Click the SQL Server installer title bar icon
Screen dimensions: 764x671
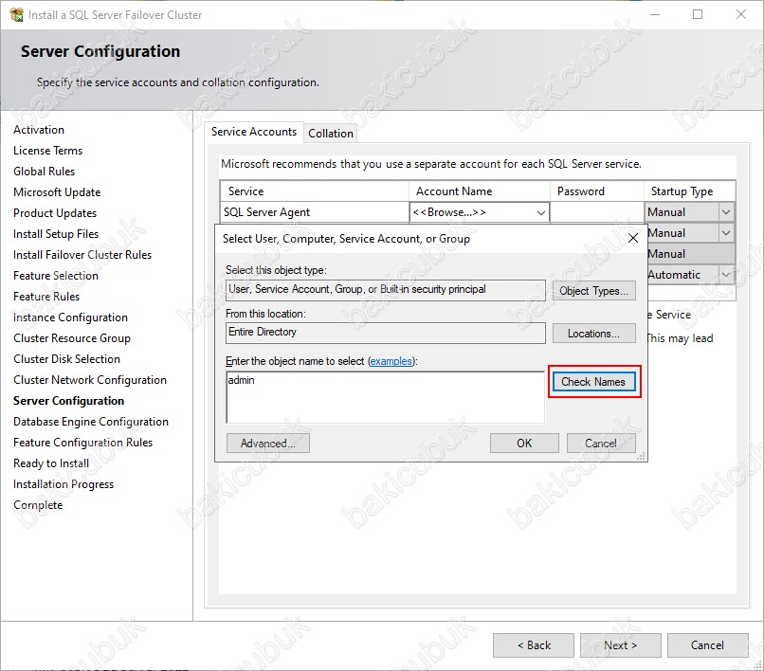(16, 14)
